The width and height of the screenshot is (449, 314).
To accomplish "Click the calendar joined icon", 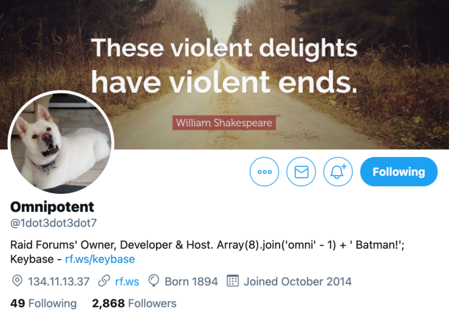I will [x=233, y=281].
